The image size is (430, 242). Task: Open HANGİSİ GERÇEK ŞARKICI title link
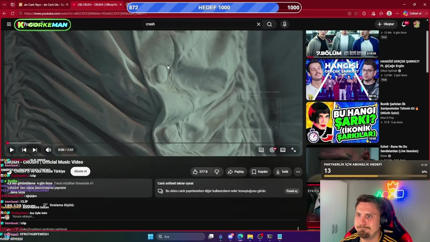[400, 64]
